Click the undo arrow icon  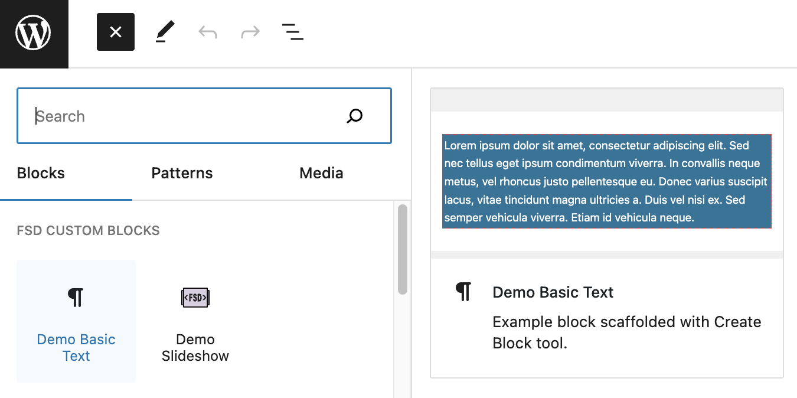[x=207, y=32]
